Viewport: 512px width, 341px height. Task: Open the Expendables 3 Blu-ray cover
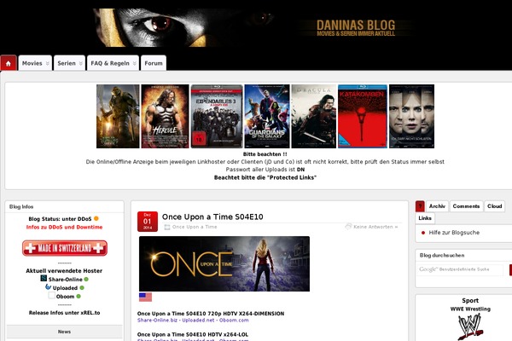217,116
